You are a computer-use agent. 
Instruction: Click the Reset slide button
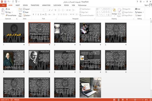click(26, 12)
